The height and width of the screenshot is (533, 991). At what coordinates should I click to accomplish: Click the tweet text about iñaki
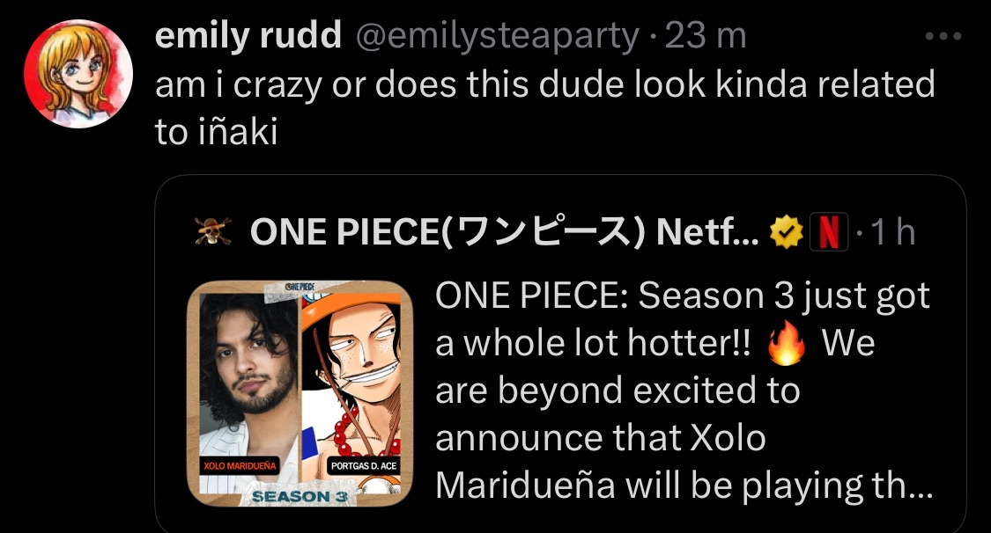[544, 108]
